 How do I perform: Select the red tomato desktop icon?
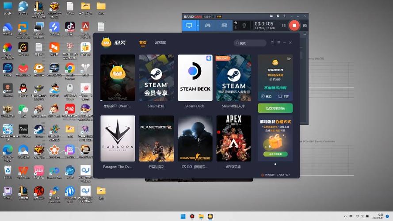tap(23, 68)
